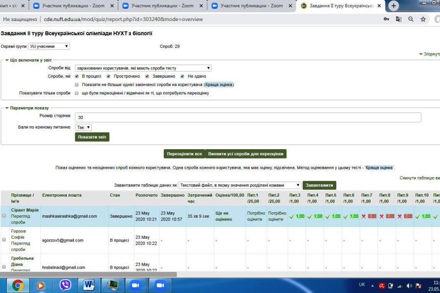Click the Chrome icon in the taskbar
The width and height of the screenshot is (440, 293).
(18, 285)
